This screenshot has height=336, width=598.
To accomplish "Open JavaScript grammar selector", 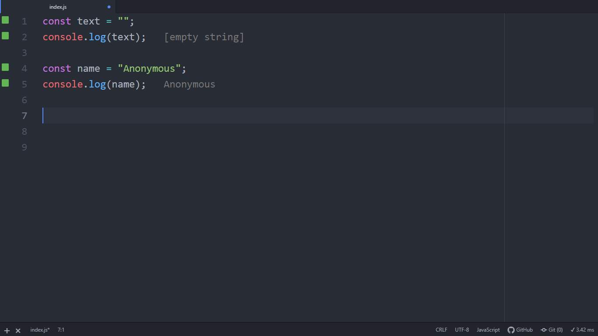I will (x=488, y=330).
